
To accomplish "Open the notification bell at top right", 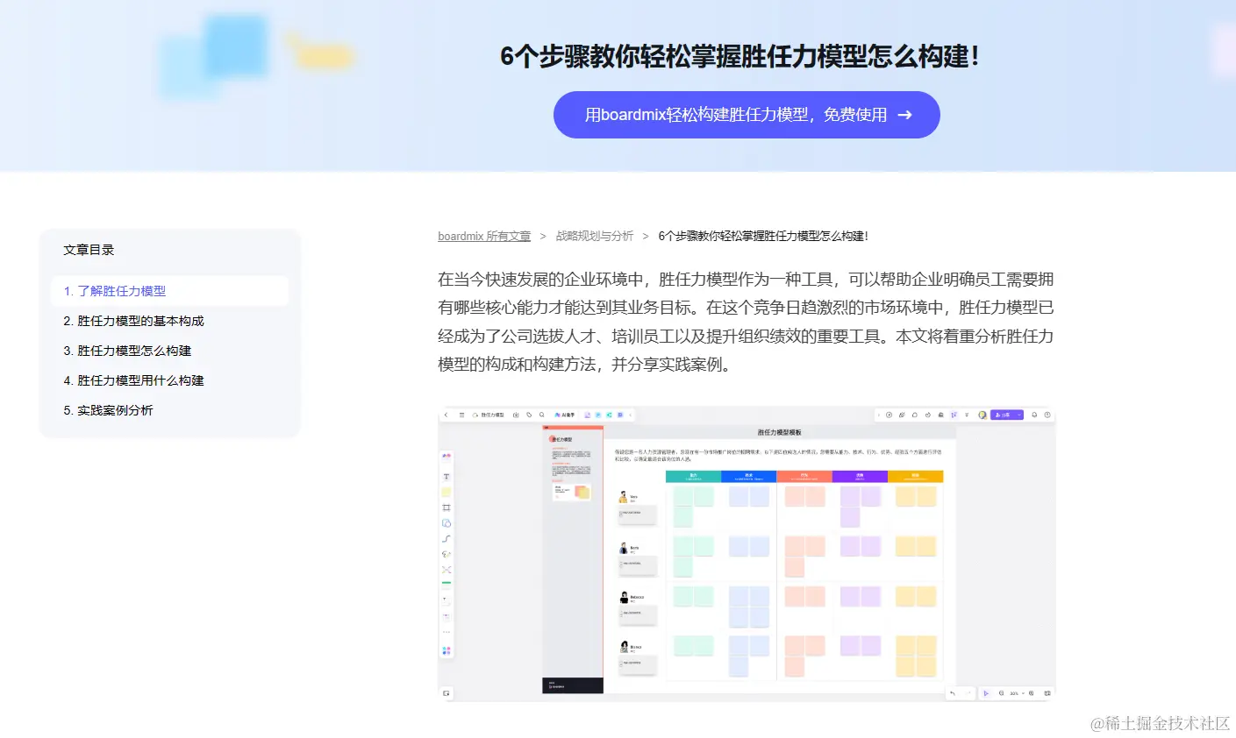I will coord(1035,413).
